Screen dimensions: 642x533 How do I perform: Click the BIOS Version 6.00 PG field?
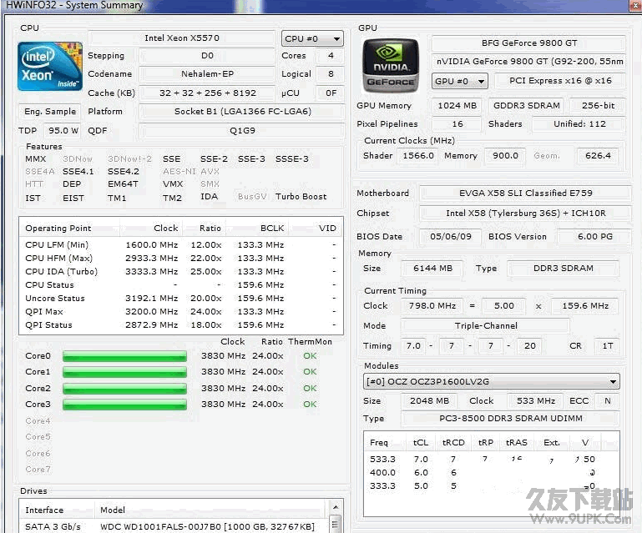pos(594,236)
